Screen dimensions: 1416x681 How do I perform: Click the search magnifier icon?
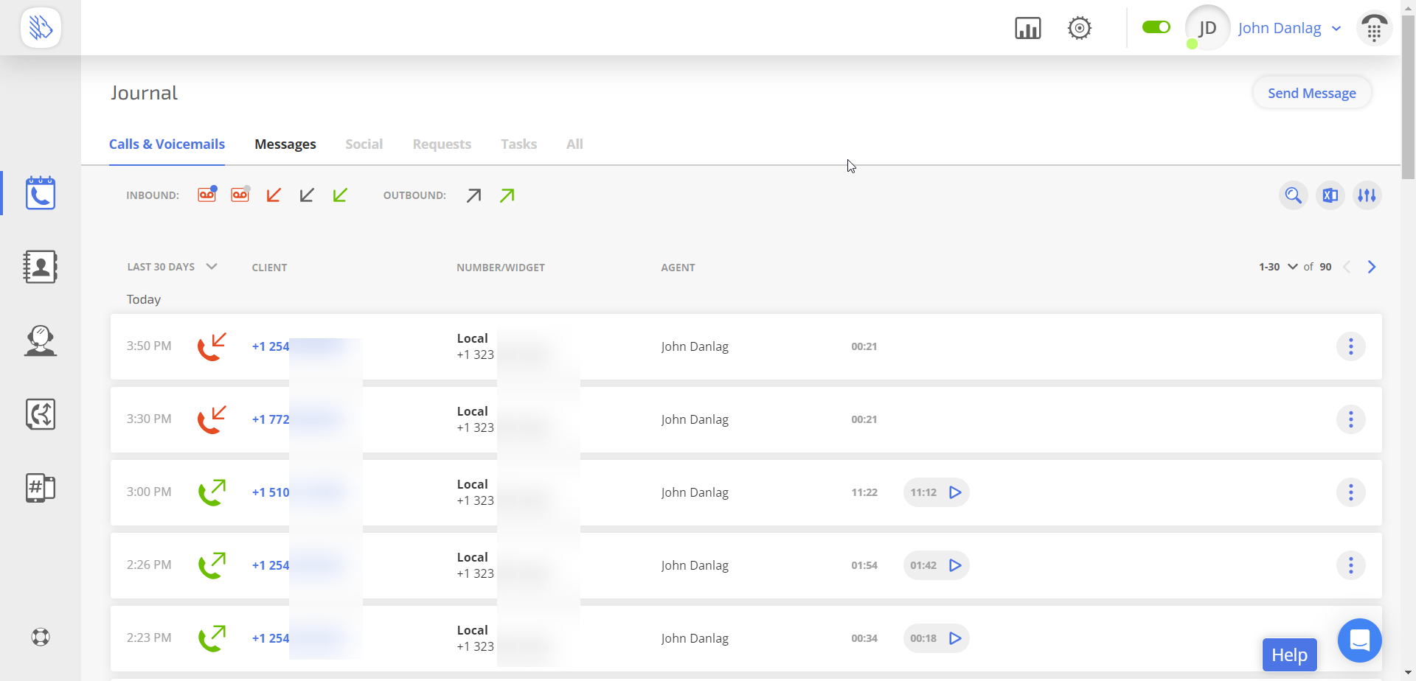click(1293, 195)
